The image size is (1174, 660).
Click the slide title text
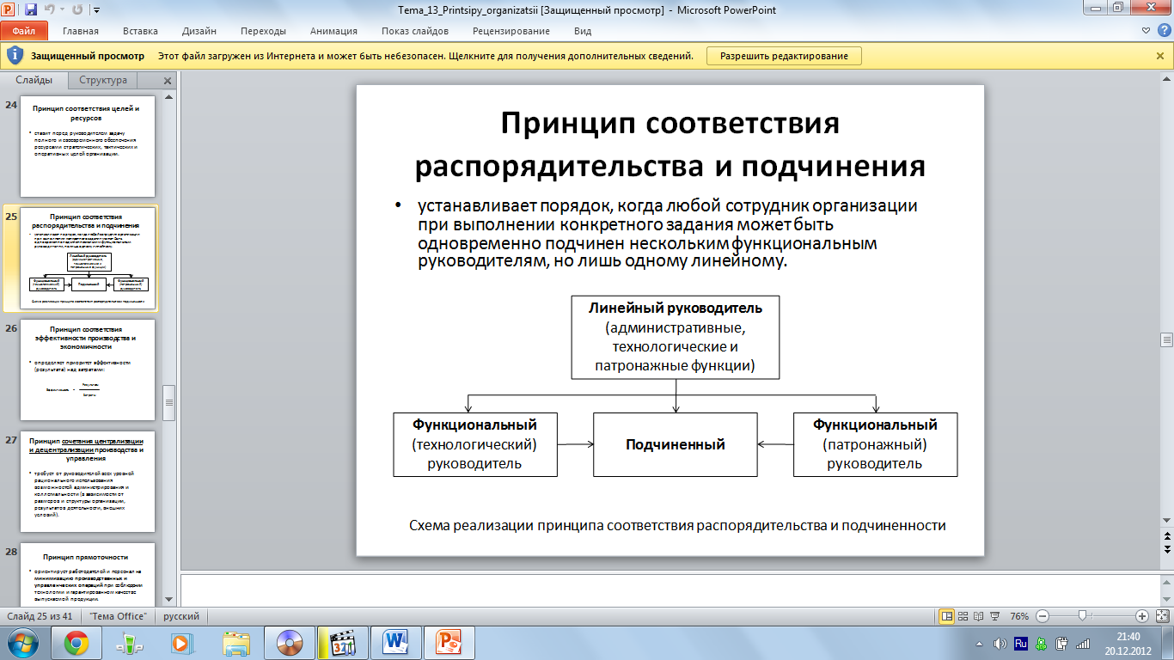[670, 144]
